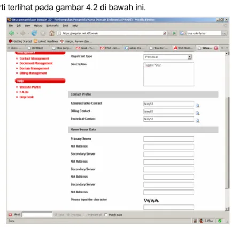232x227 pixels.
Task: Click the browser Back arrow button
Action: point(12,33)
